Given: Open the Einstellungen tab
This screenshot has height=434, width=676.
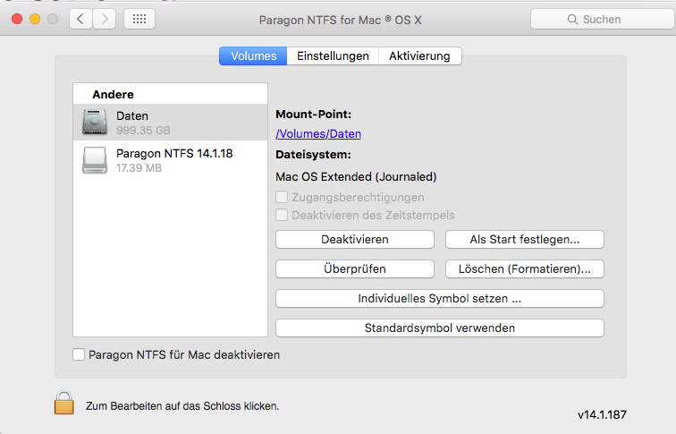Looking at the screenshot, I should click(x=333, y=56).
